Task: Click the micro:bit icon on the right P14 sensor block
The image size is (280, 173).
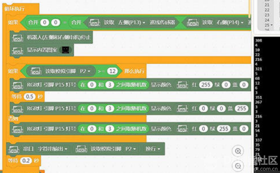Action: [192, 22]
